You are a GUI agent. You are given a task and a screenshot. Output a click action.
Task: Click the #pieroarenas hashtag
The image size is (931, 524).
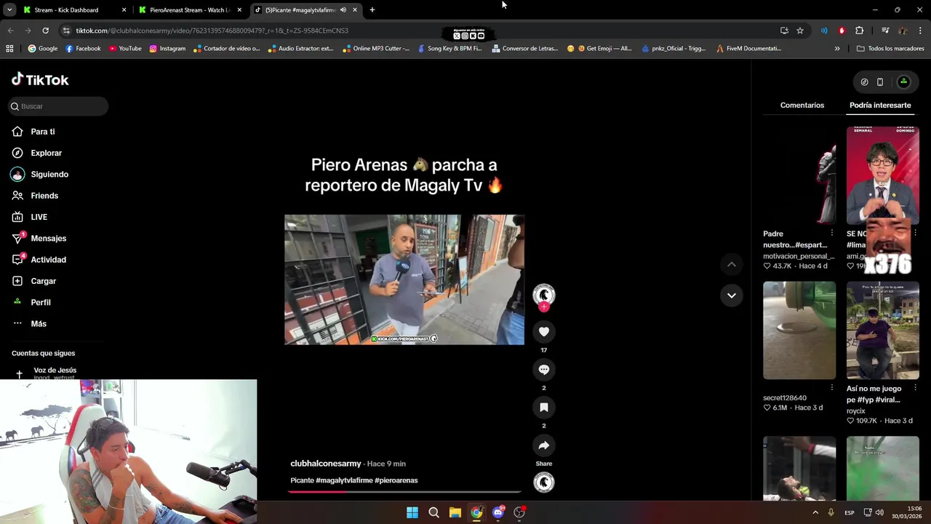coord(396,480)
